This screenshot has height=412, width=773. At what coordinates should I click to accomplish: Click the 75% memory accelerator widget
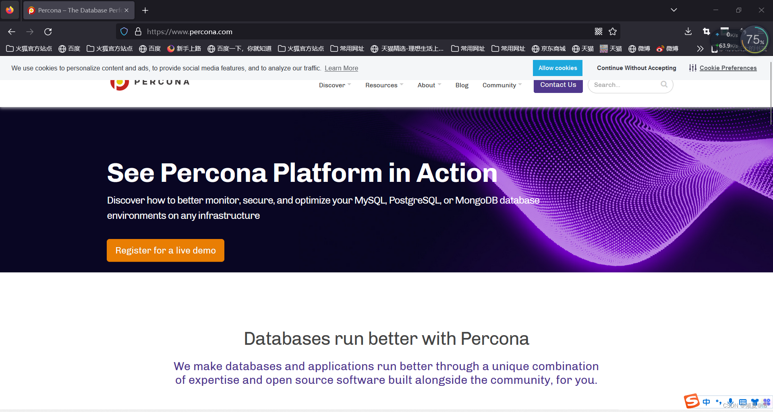pos(754,39)
